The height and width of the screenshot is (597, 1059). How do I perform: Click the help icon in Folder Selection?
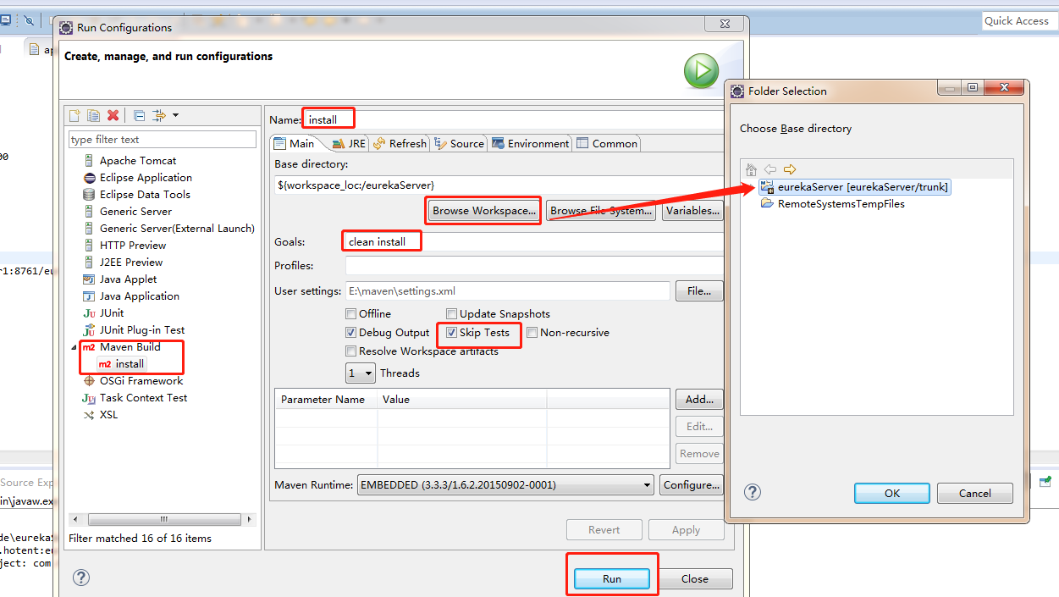[752, 492]
